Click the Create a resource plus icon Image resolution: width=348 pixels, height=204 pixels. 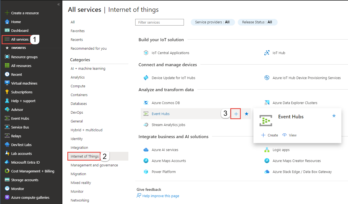pyautogui.click(x=7, y=13)
